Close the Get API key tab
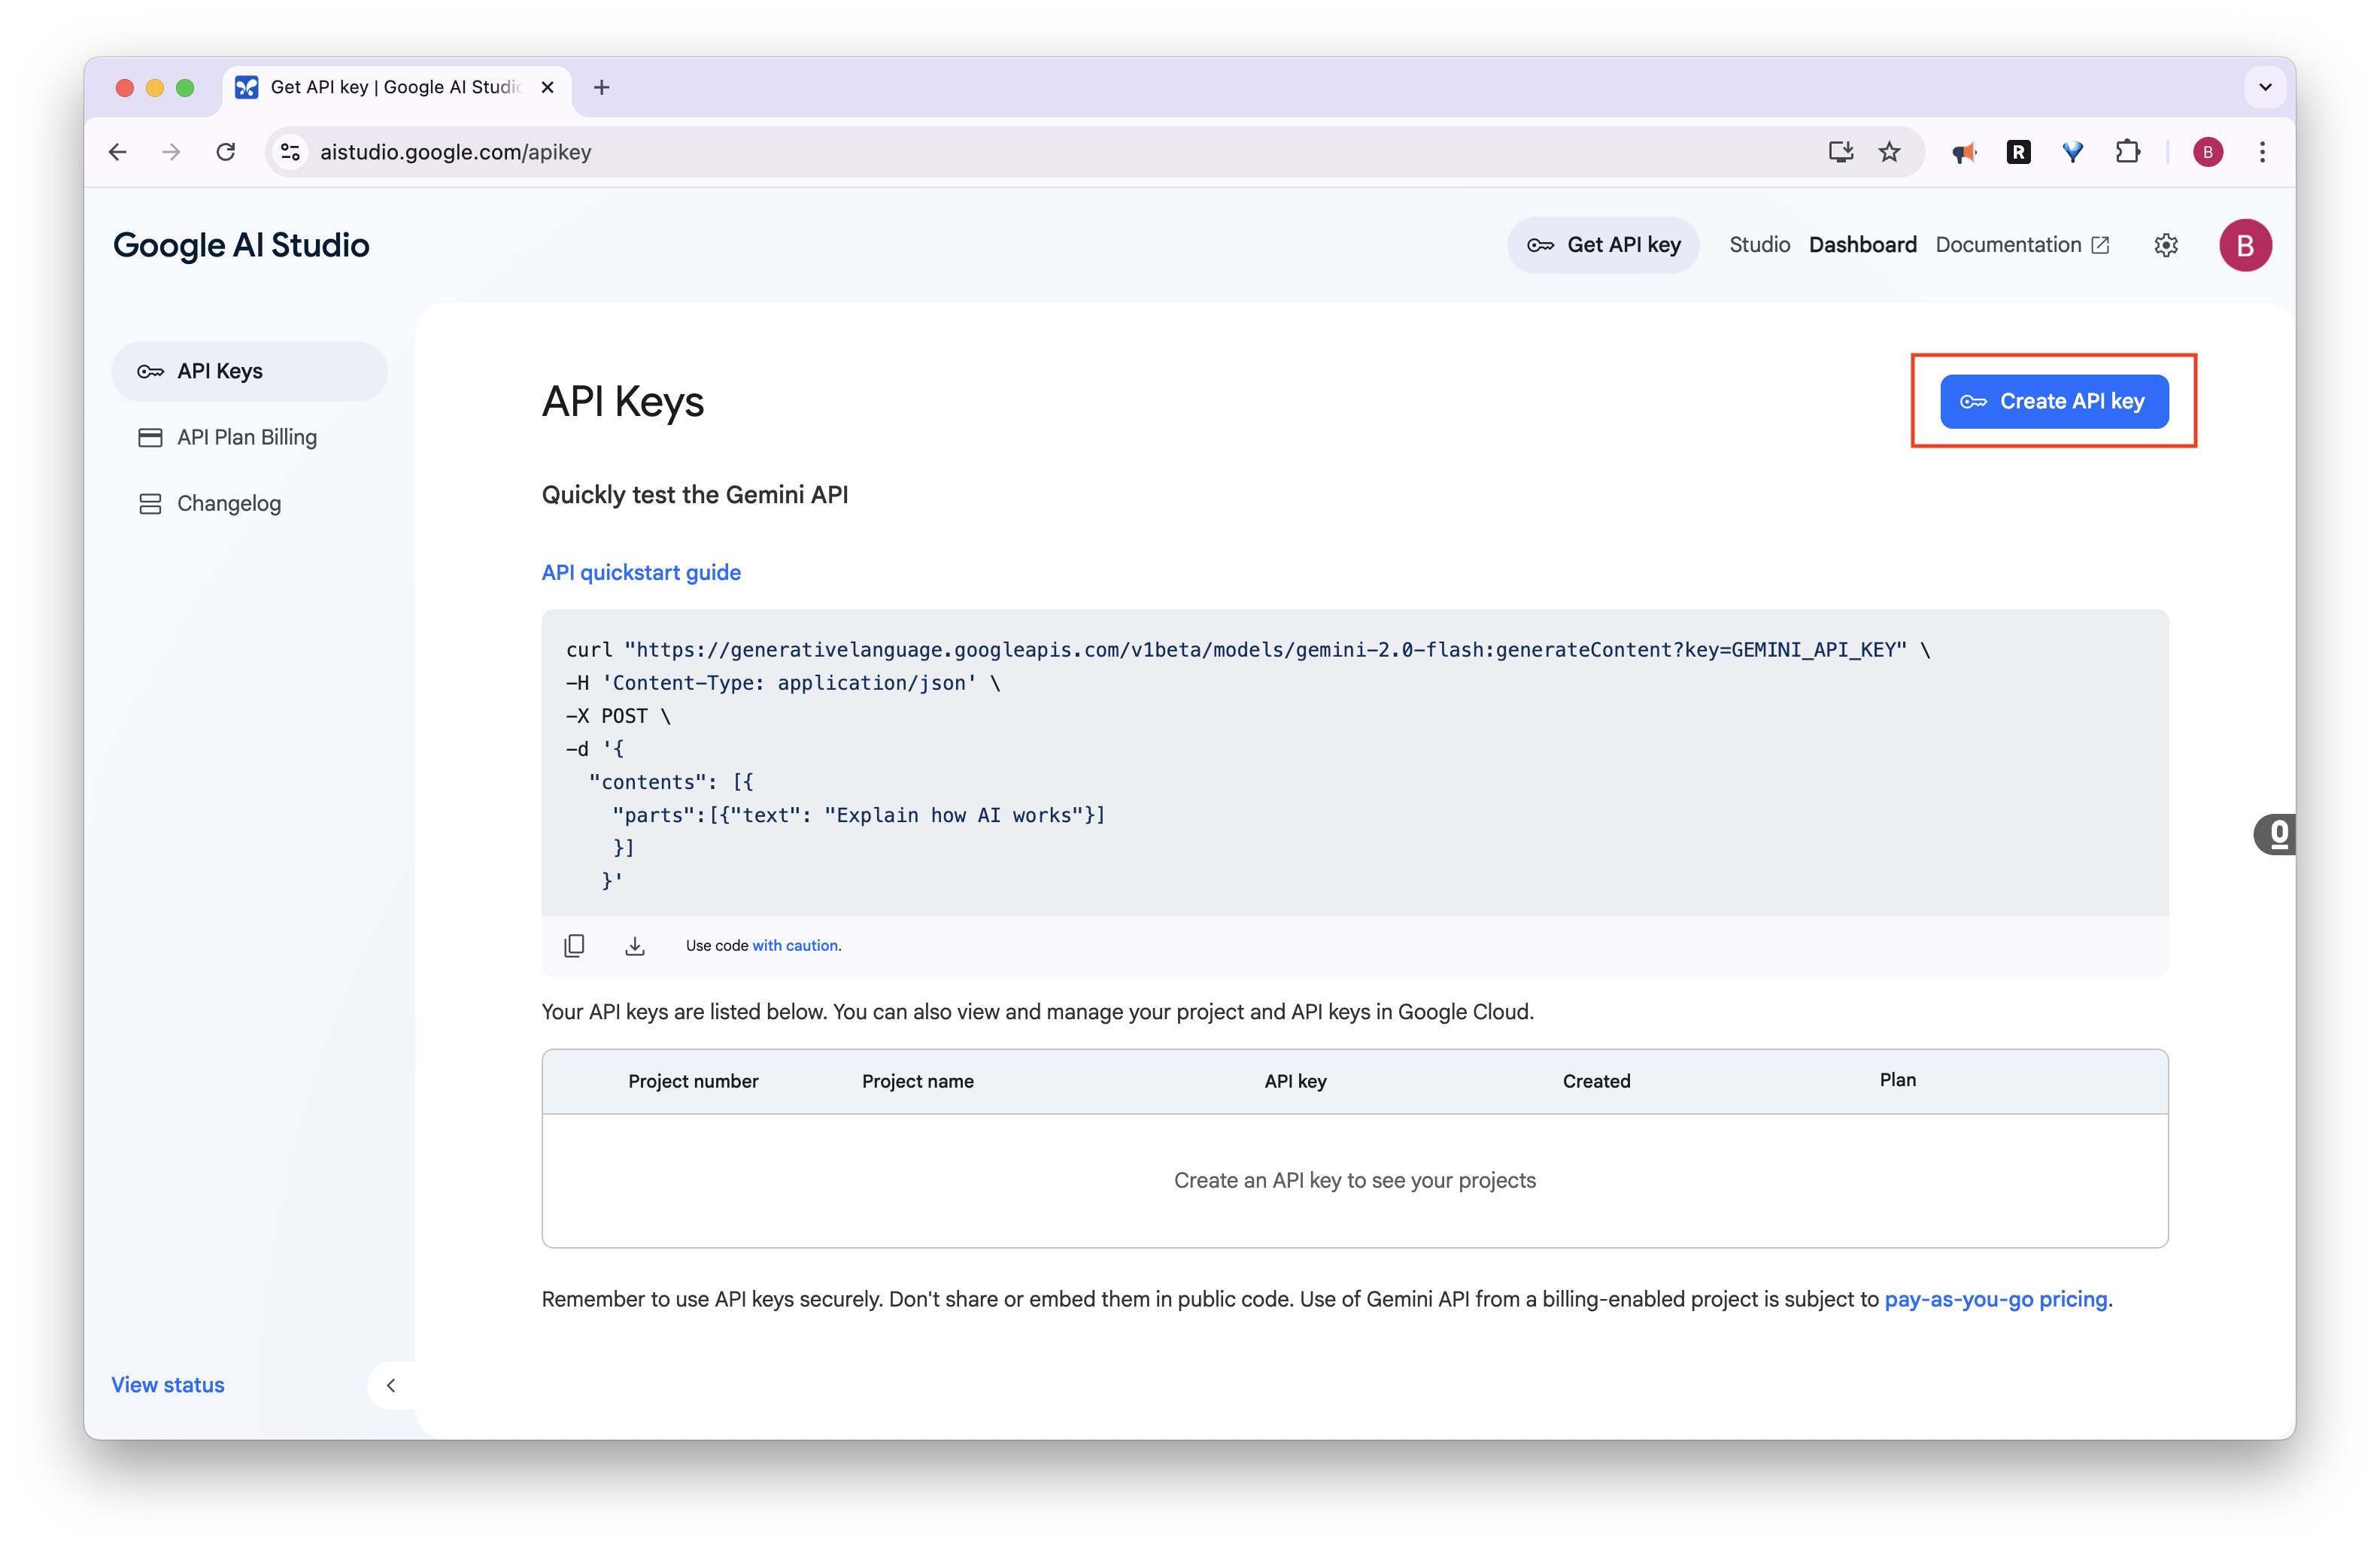Image resolution: width=2380 pixels, height=1551 pixels. [x=548, y=88]
